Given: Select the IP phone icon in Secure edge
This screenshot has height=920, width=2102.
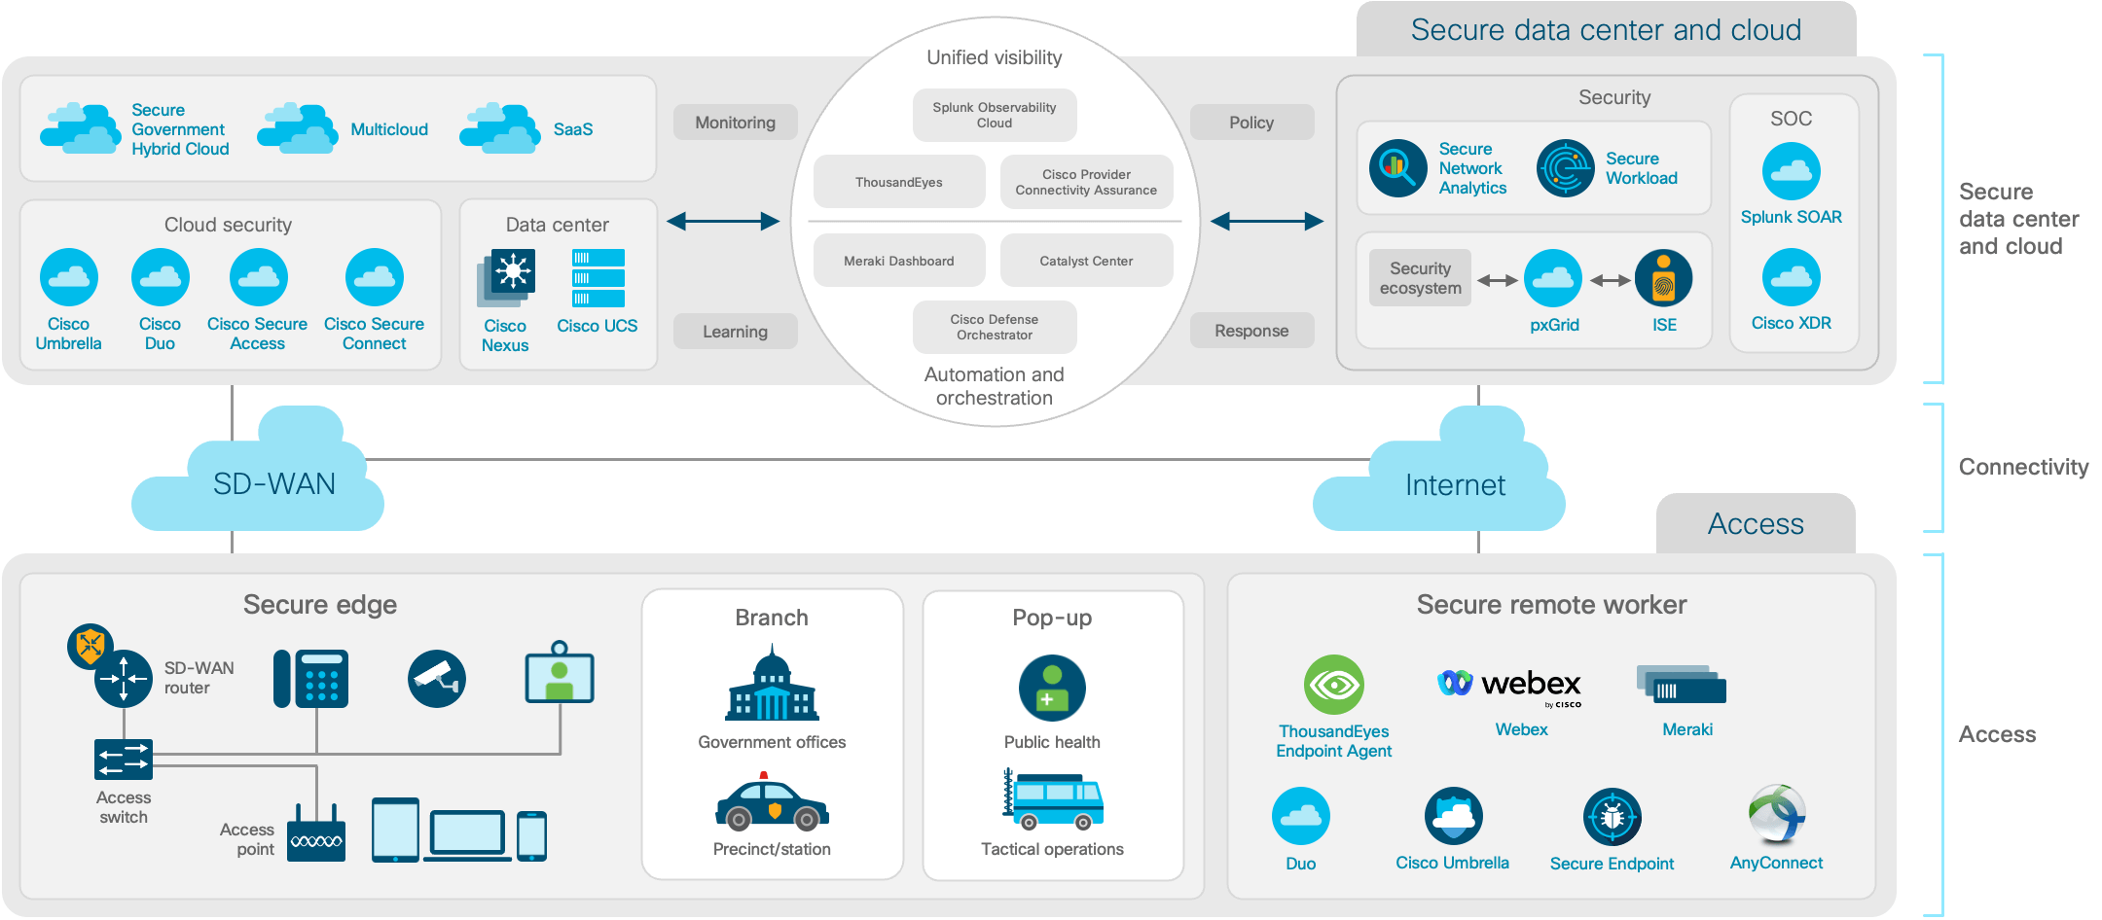Looking at the screenshot, I should coord(310,678).
